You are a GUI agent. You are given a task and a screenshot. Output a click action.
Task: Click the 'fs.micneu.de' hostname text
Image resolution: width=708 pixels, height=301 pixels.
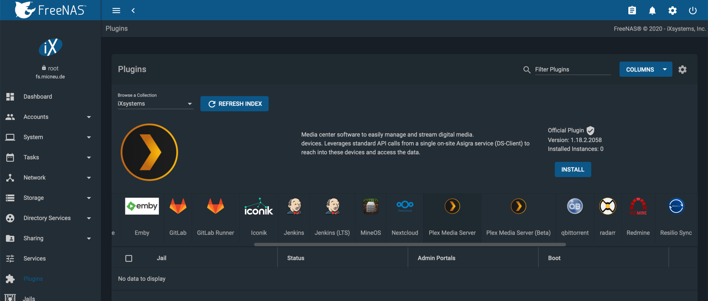point(50,77)
